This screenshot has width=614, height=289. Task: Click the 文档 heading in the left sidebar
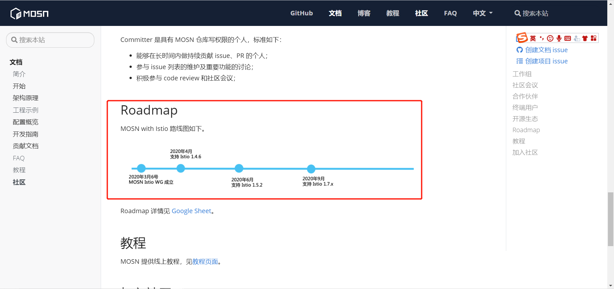pos(16,62)
